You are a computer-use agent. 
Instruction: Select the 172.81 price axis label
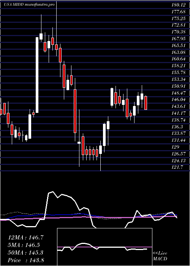point(179,25)
